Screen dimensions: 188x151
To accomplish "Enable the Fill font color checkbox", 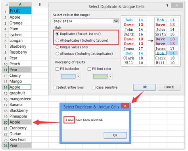I will click(x=89, y=69).
